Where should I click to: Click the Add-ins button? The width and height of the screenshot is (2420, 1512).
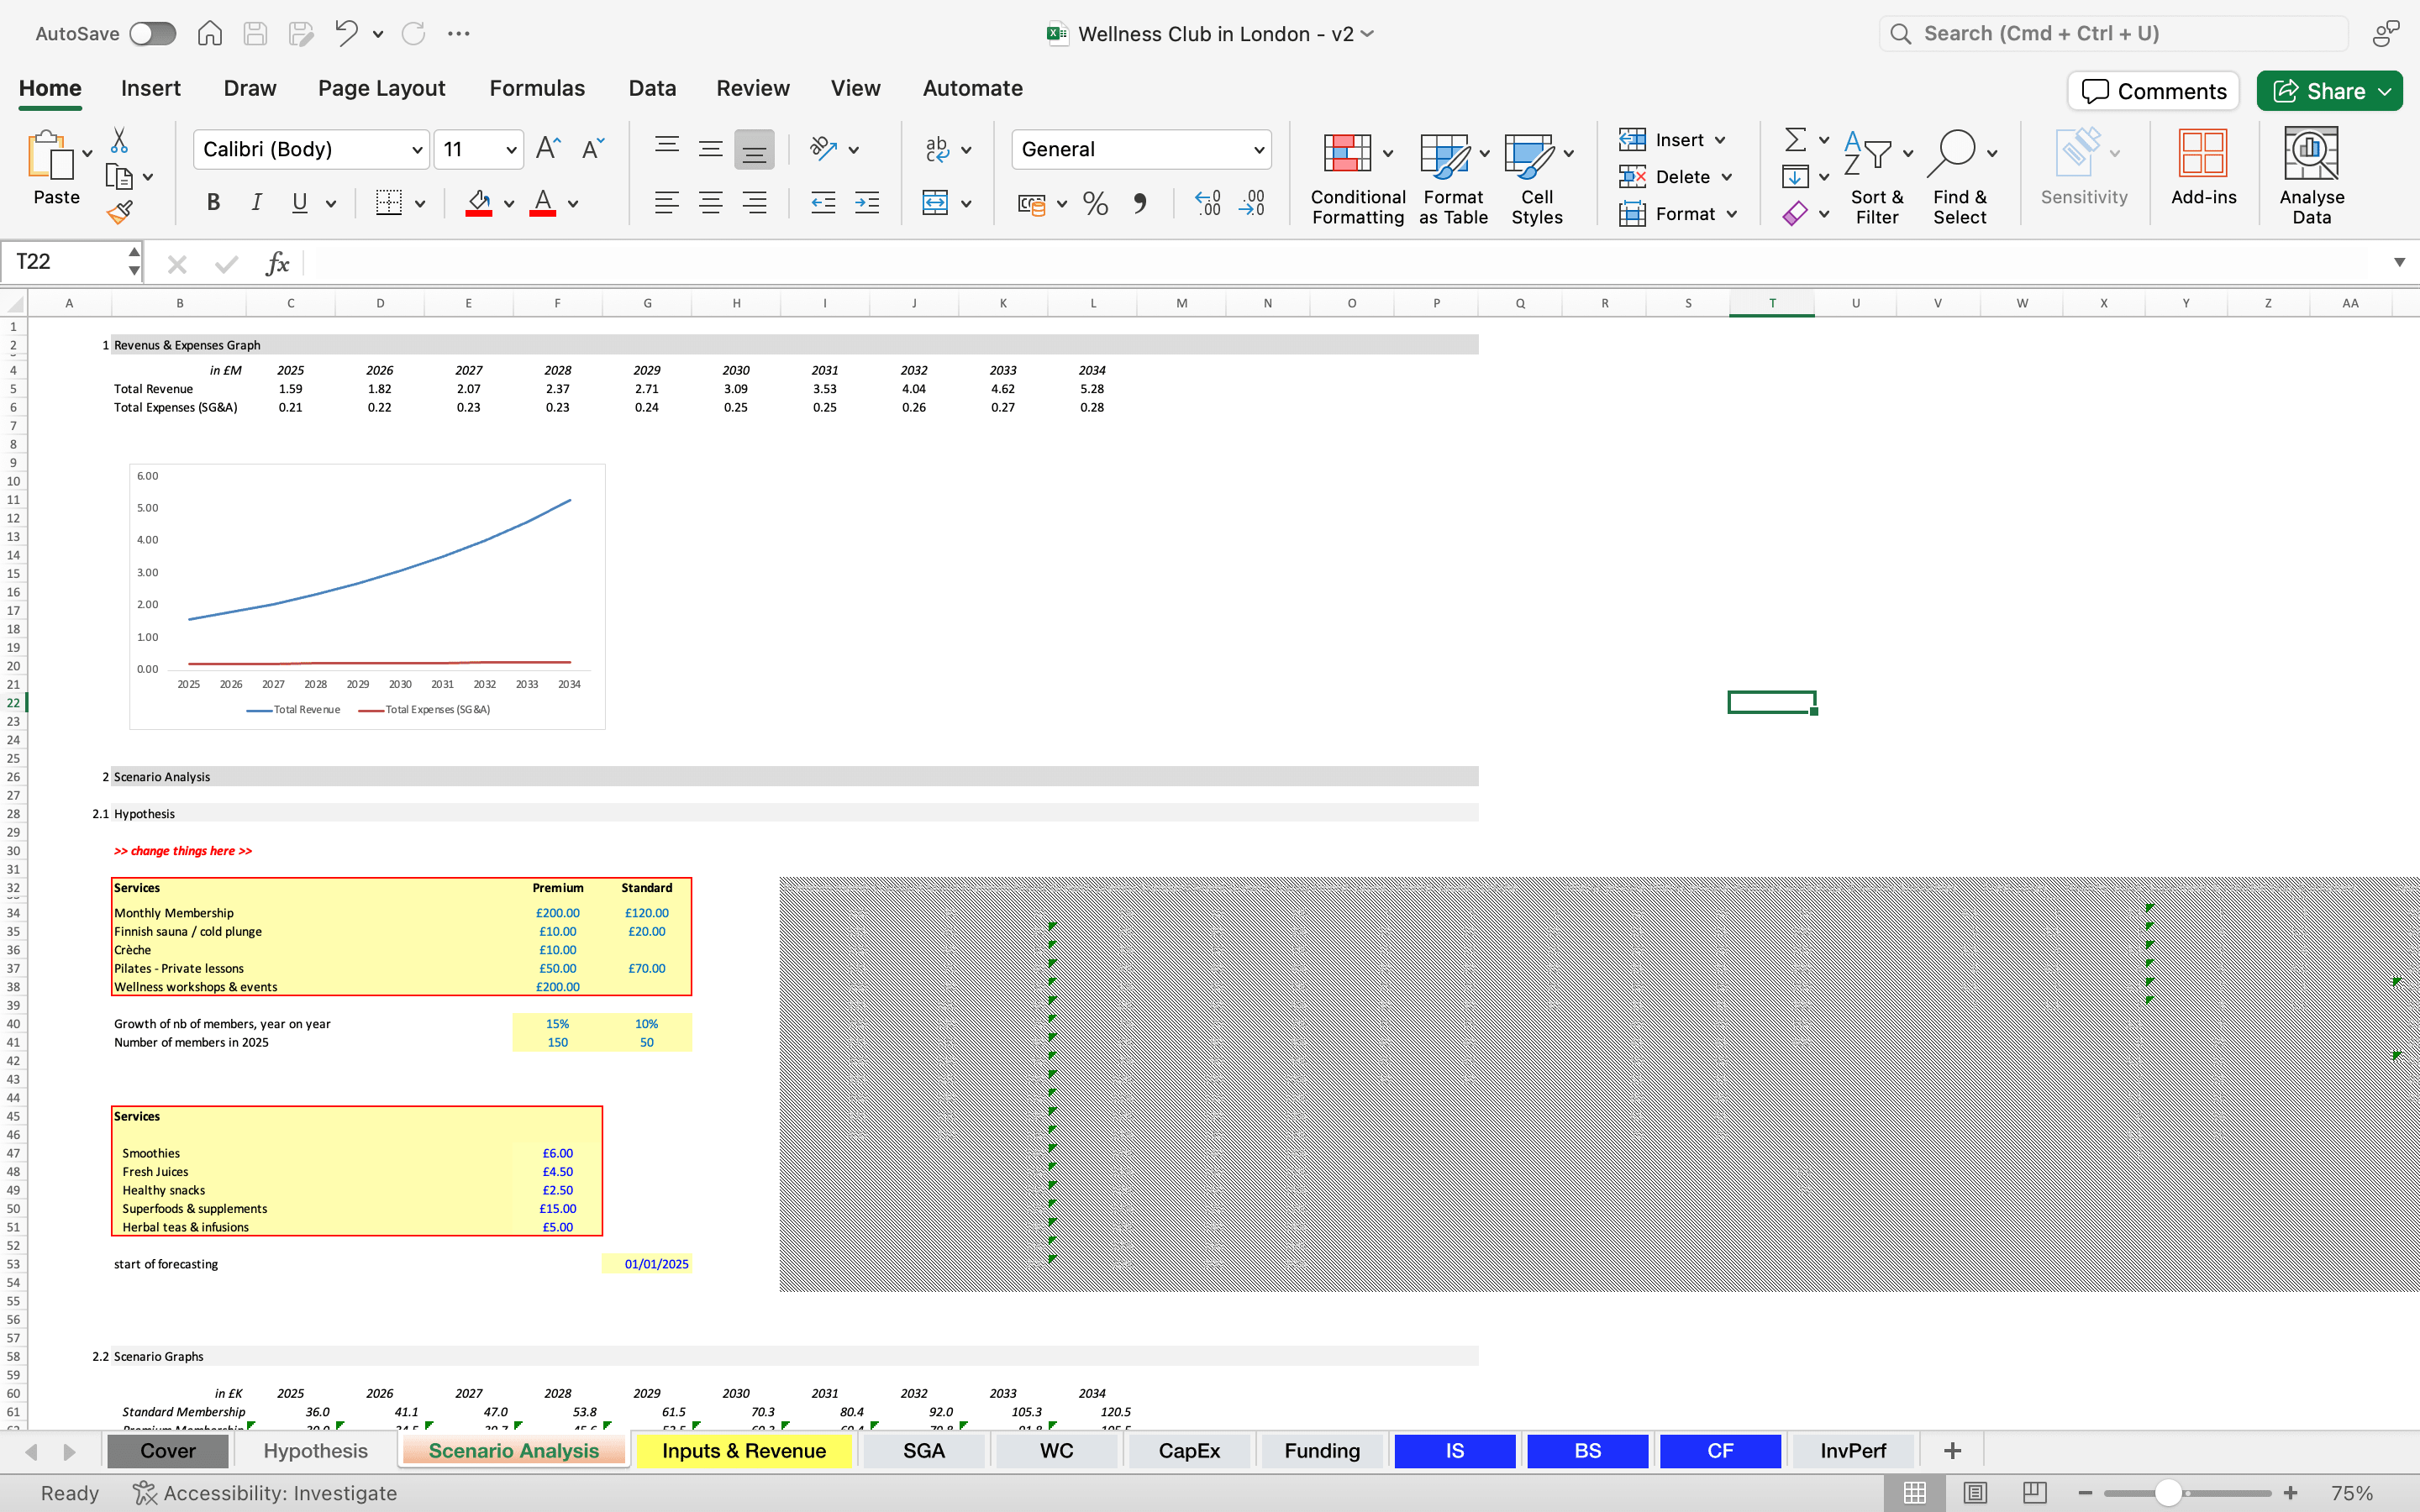[x=2203, y=167]
